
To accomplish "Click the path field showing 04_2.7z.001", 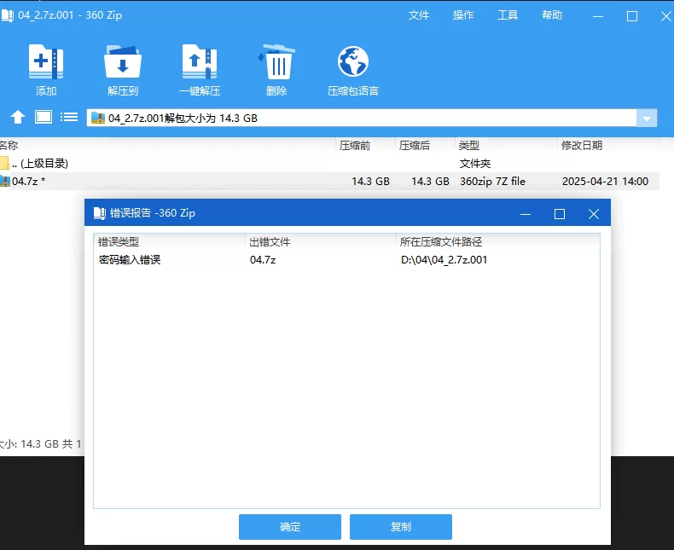I will tap(361, 119).
